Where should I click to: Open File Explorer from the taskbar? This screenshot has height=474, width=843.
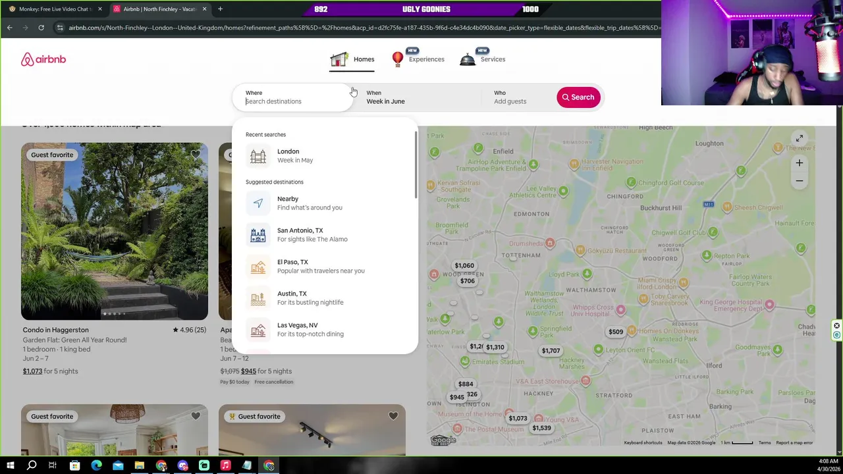[x=140, y=466]
